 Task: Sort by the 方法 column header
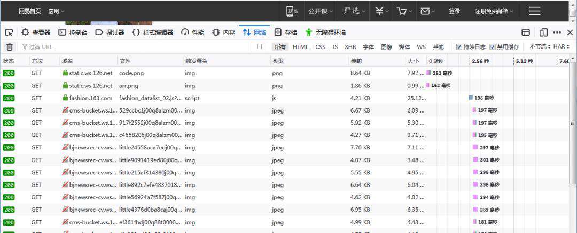(44, 61)
